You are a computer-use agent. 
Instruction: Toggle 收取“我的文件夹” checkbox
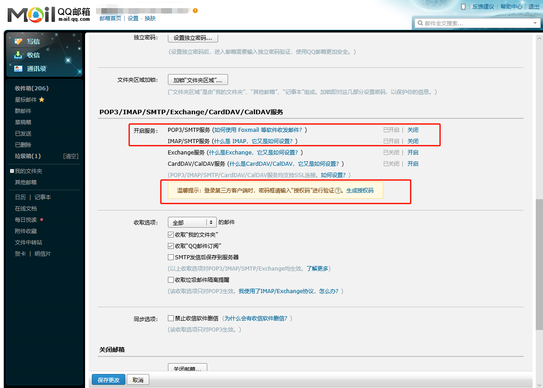(x=171, y=235)
